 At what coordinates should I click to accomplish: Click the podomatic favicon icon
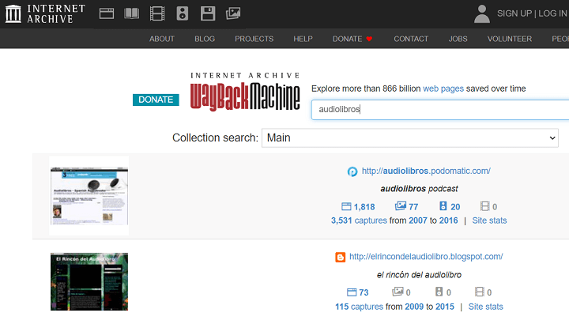click(352, 171)
